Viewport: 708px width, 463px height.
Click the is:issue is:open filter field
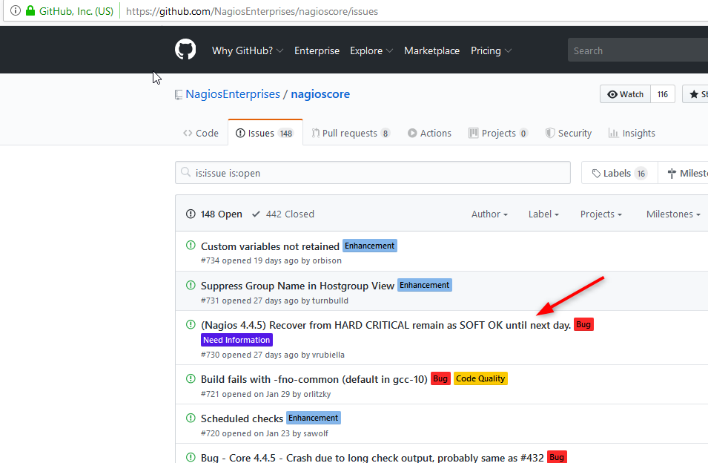click(378, 173)
